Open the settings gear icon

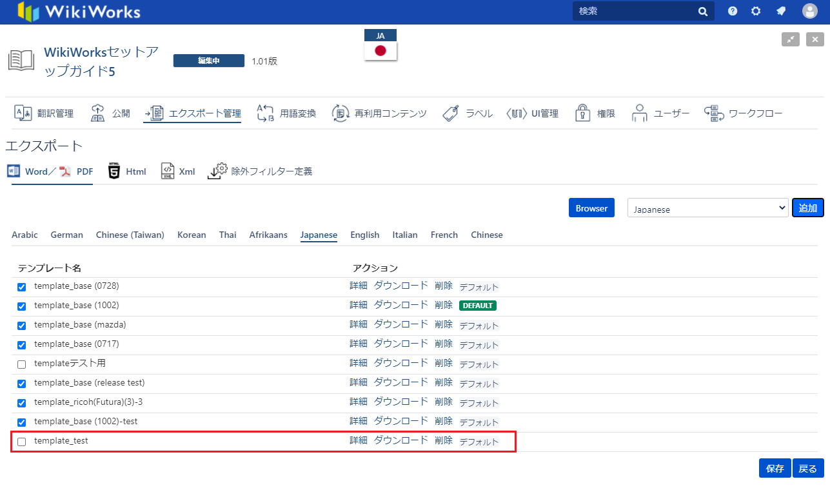[x=756, y=12]
